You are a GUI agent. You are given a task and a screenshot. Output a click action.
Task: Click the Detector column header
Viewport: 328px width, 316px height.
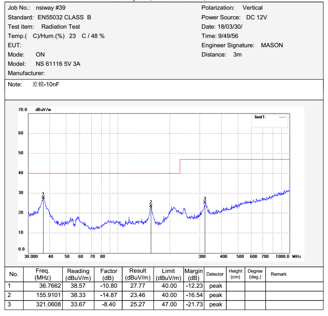[215, 274]
